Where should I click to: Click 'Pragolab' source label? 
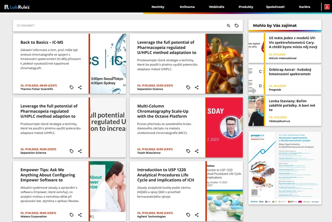click(275, 90)
